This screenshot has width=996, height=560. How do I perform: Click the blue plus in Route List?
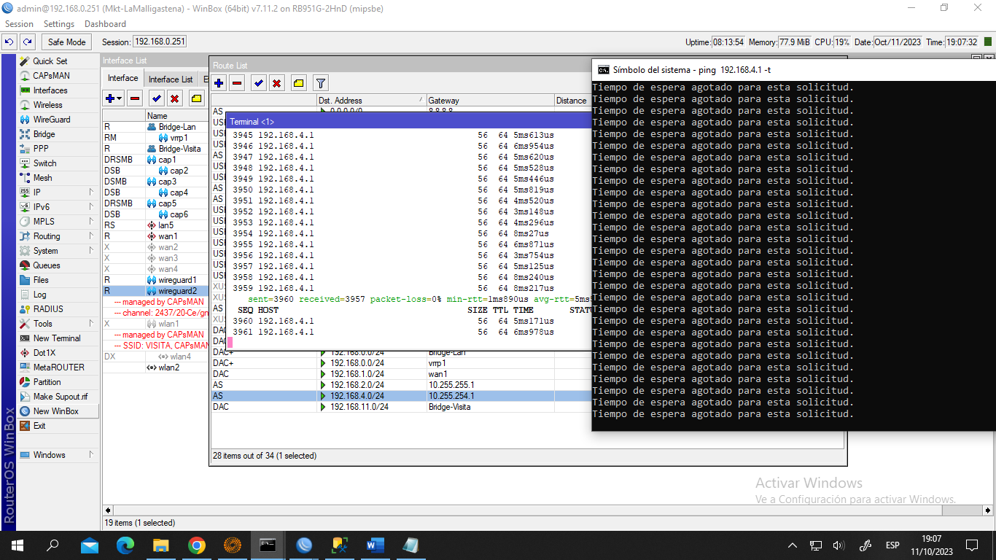point(219,83)
